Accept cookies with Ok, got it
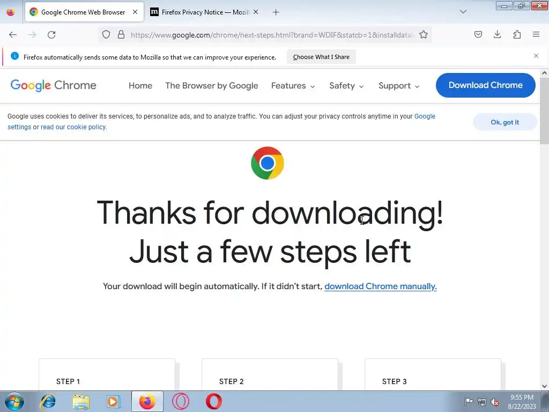 pyautogui.click(x=505, y=122)
